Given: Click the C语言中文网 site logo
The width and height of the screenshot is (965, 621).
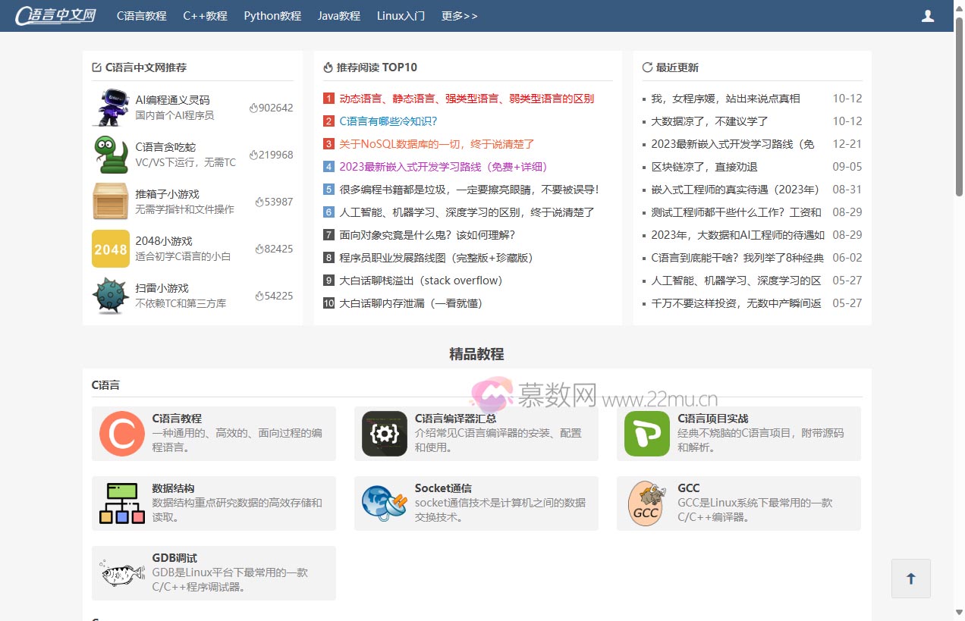Looking at the screenshot, I should 55,15.
